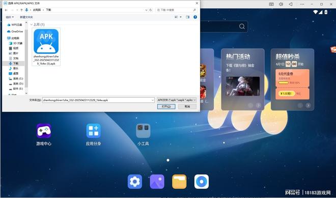Collapse the 上月 (1) group
Viewport: 336px width, 198px height.
coord(32,24)
